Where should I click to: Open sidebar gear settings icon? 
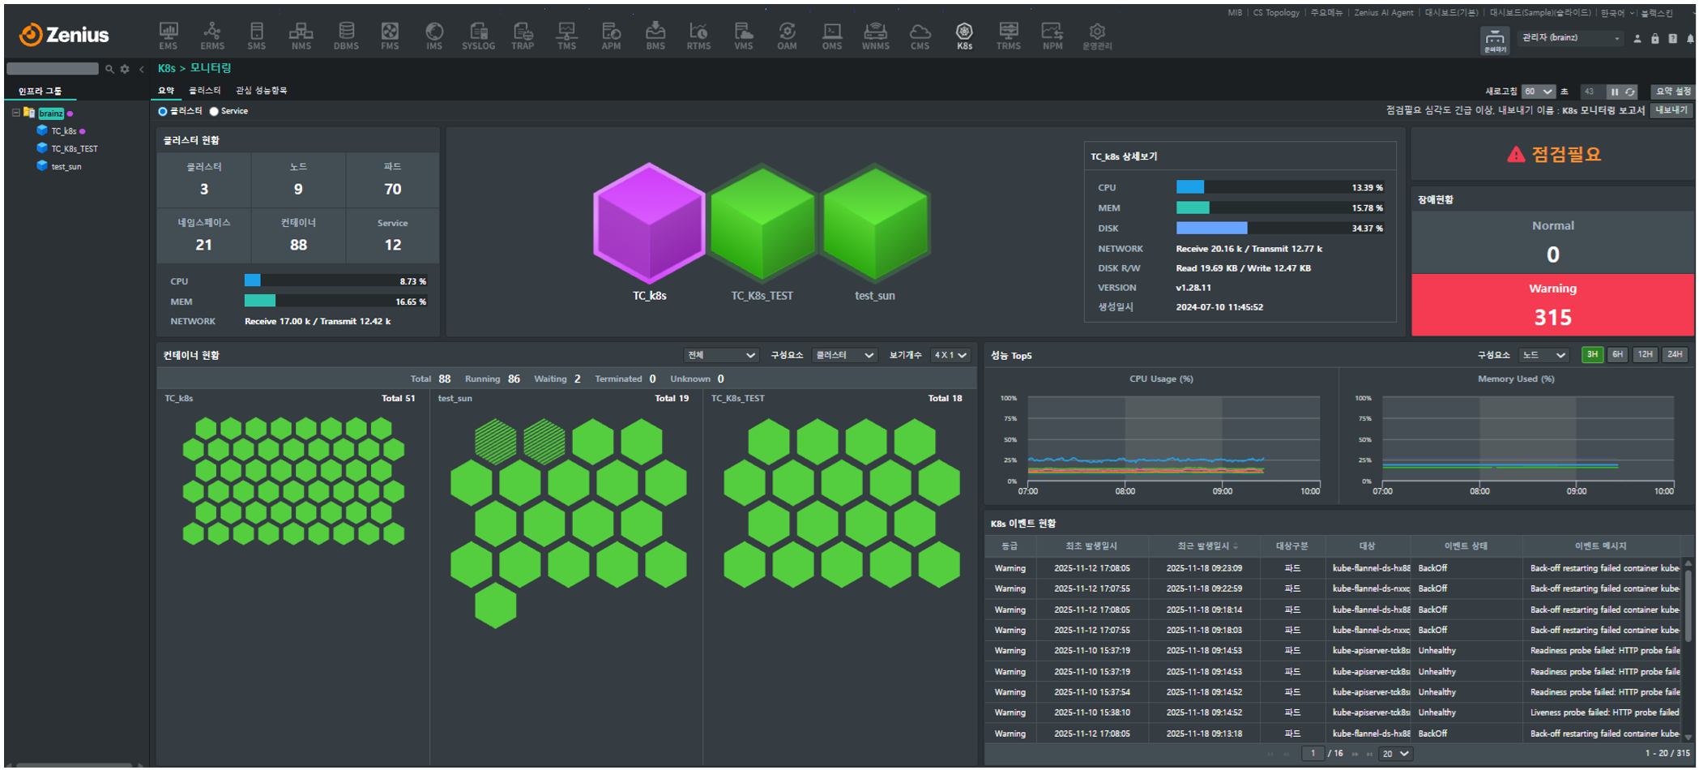(x=125, y=70)
